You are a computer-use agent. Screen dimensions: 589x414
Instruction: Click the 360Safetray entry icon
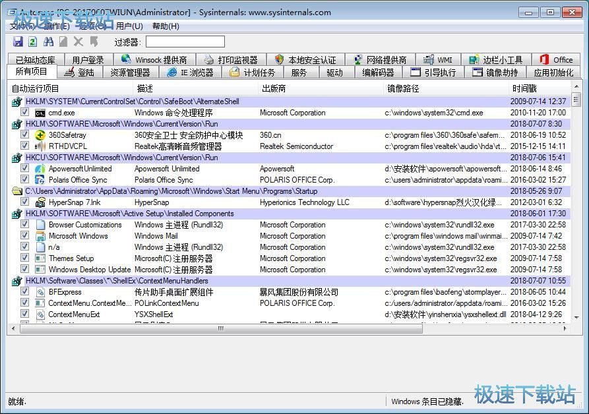(x=40, y=135)
